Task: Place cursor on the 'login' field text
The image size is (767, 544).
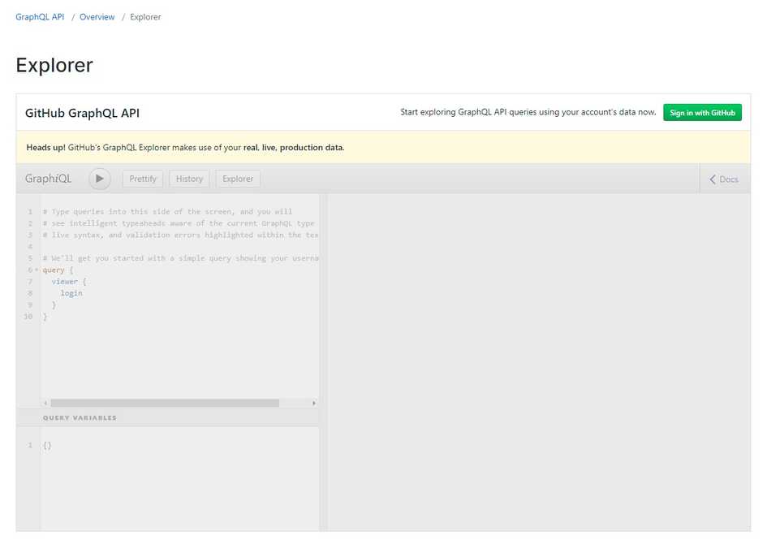Action: (x=71, y=293)
